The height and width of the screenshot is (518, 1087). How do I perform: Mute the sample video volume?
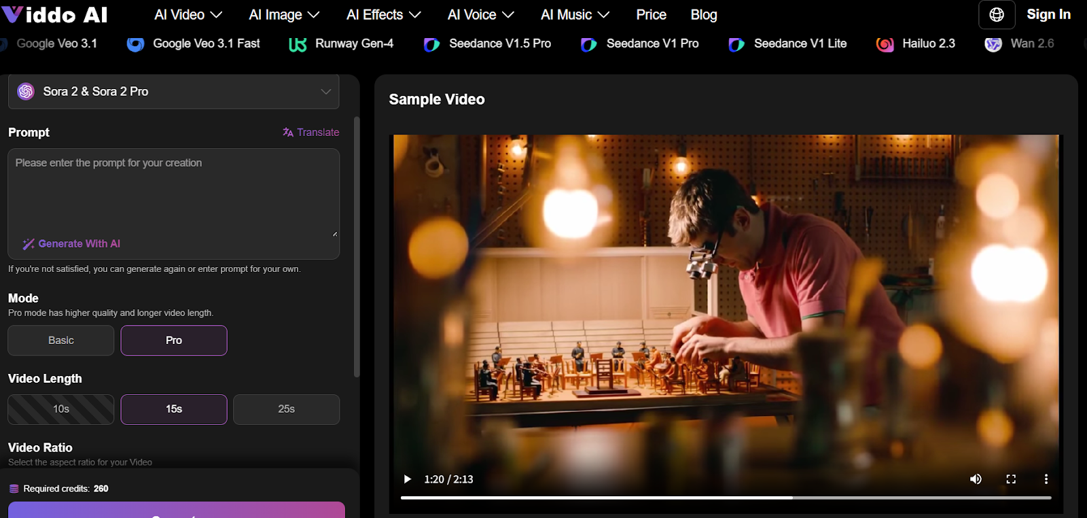pyautogui.click(x=976, y=479)
